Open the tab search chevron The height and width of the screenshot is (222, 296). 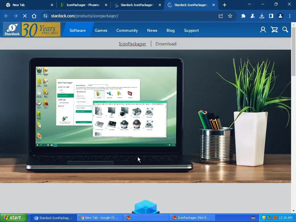pos(249,4)
